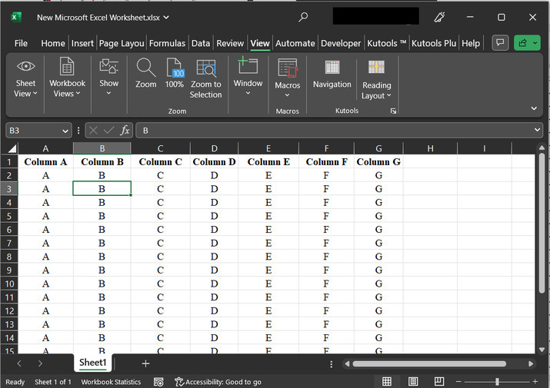Viewport: 550px width, 388px height.
Task: Click the vertical scroll down arrow
Action: (x=542, y=350)
